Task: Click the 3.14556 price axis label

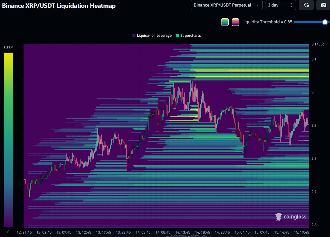Action: pyautogui.click(x=318, y=44)
